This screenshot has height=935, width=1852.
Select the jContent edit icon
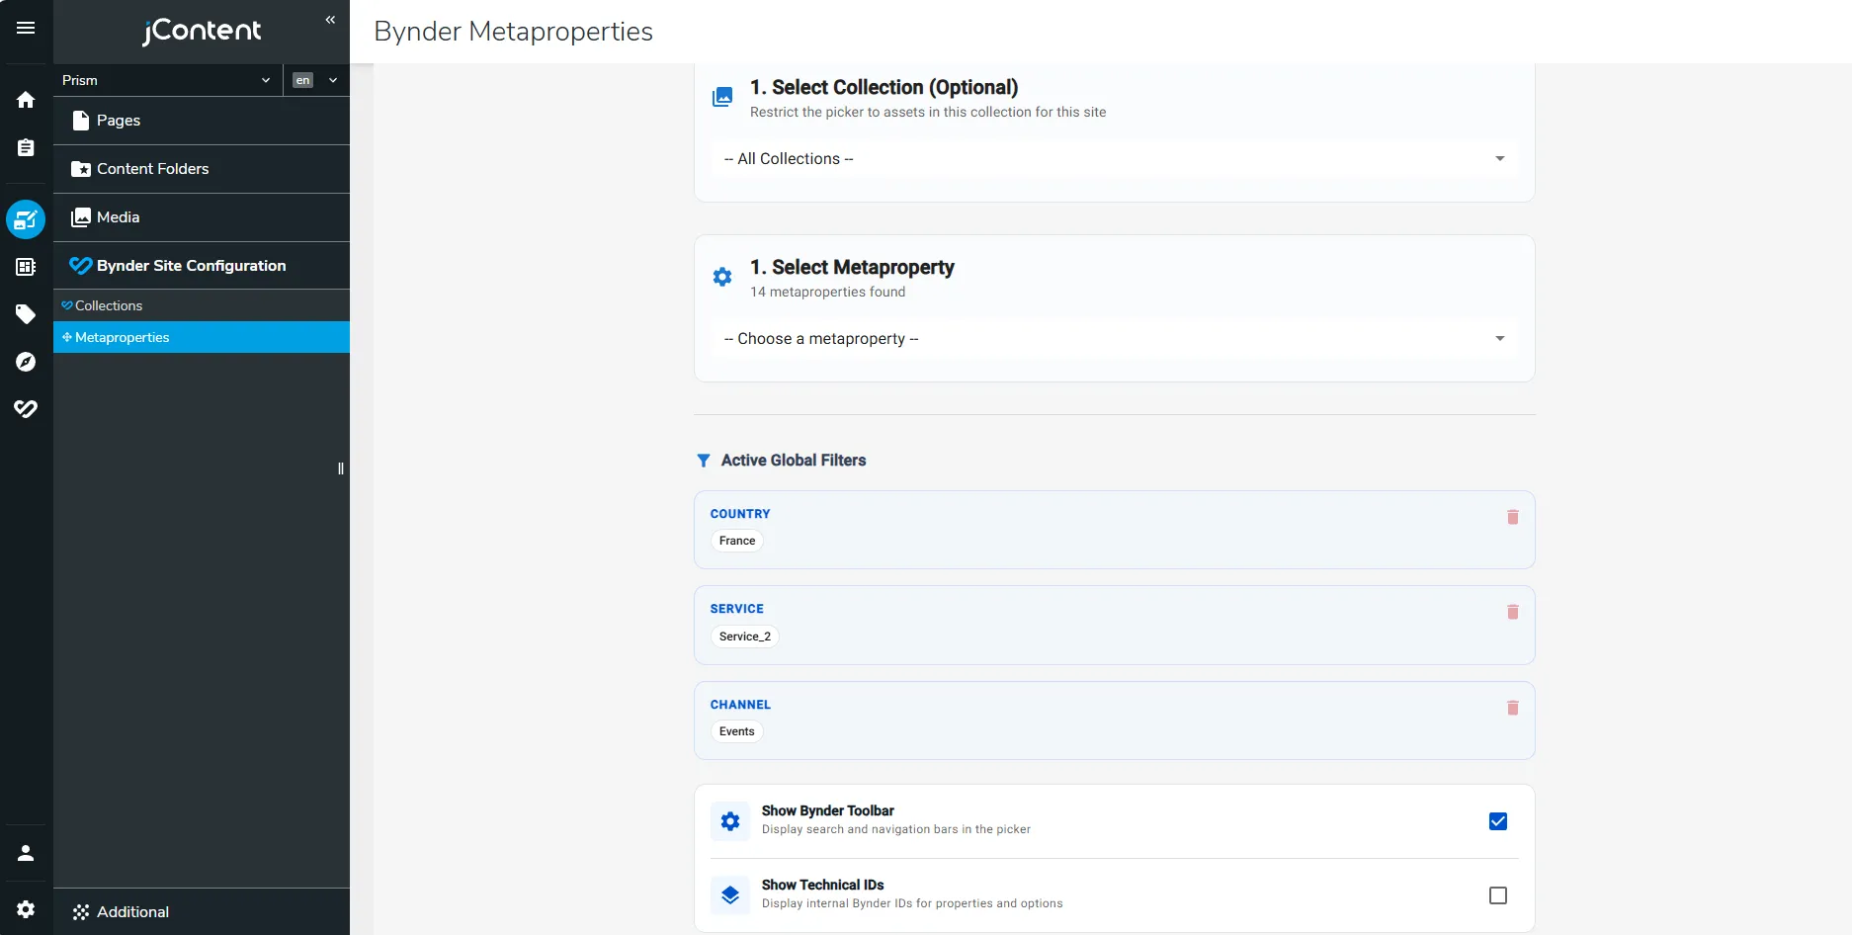[26, 219]
